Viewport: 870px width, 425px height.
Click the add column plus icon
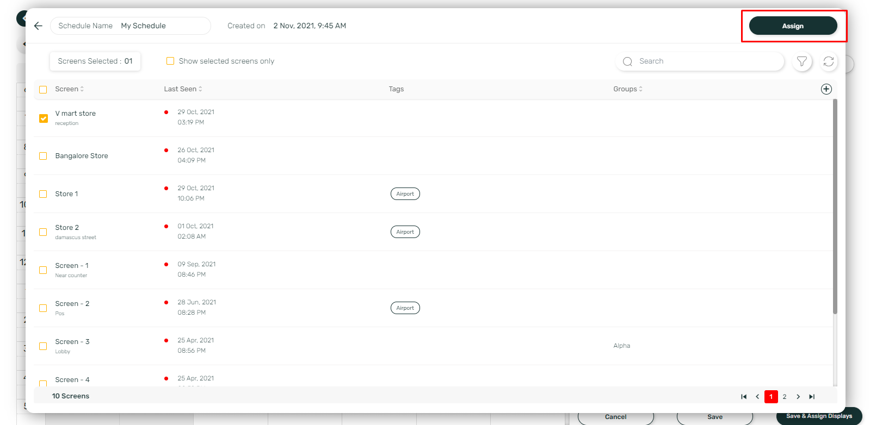click(x=826, y=89)
